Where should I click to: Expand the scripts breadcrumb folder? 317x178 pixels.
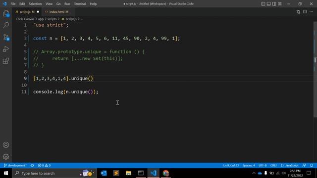point(52,19)
